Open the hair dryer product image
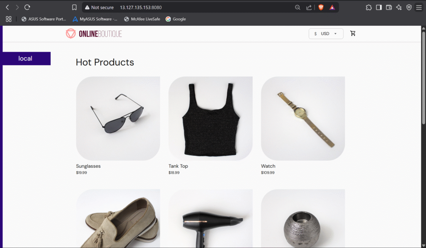 210,219
